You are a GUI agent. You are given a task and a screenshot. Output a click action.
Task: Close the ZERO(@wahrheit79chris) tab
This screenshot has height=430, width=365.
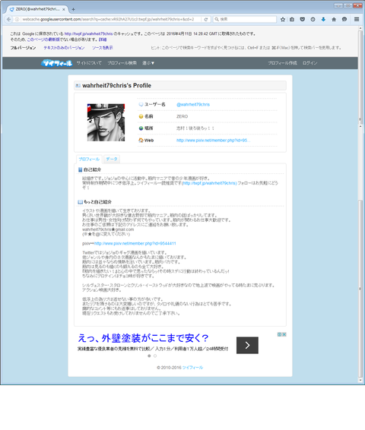[x=64, y=9]
